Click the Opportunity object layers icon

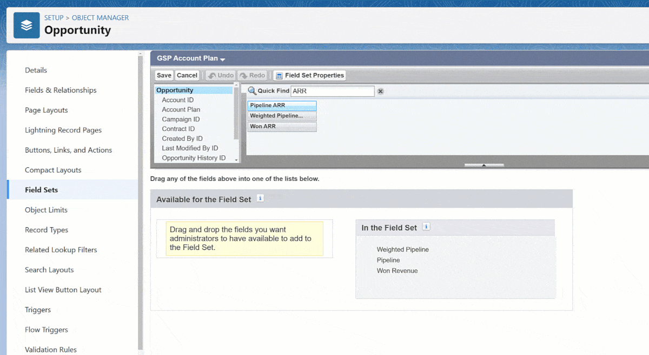click(27, 25)
